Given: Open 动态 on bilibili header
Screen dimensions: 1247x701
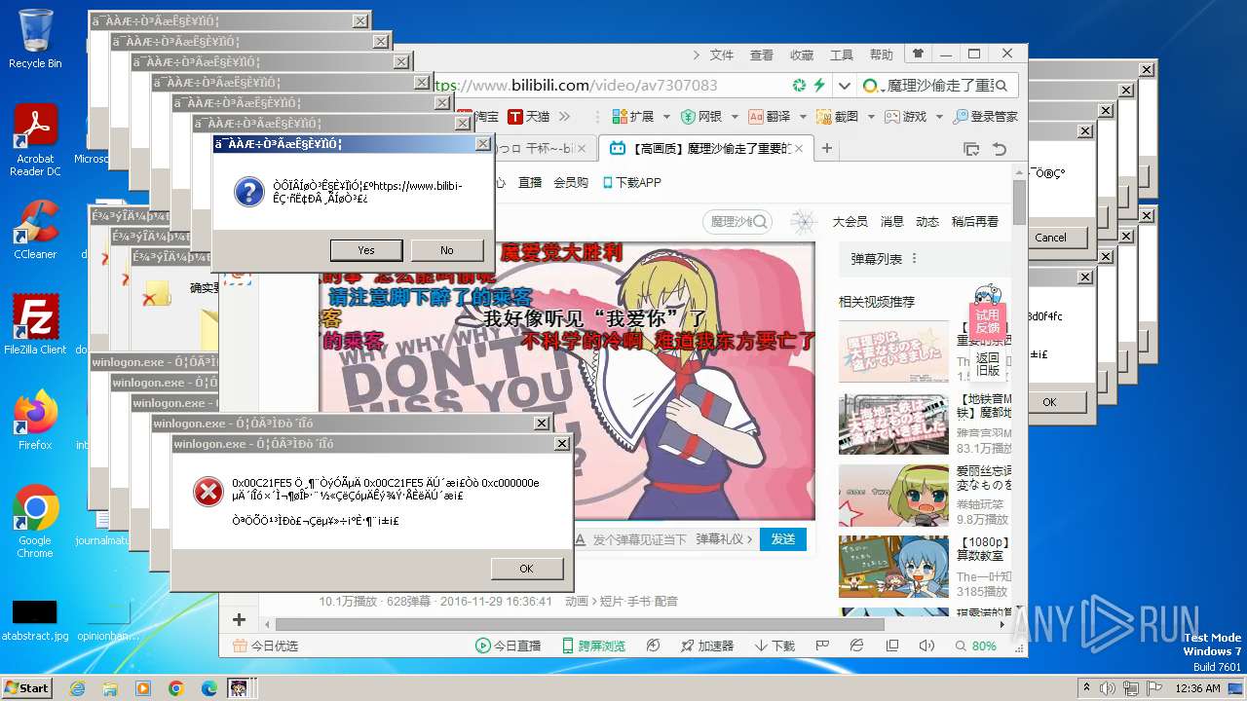Looking at the screenshot, I should click(927, 222).
